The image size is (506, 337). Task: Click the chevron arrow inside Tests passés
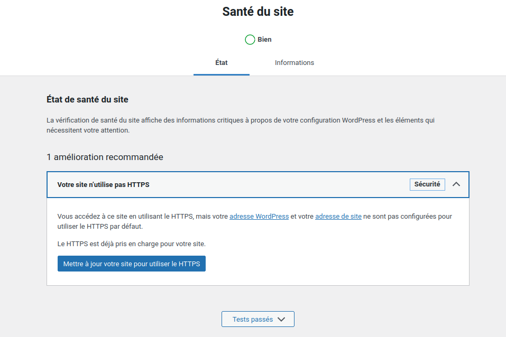coord(281,319)
